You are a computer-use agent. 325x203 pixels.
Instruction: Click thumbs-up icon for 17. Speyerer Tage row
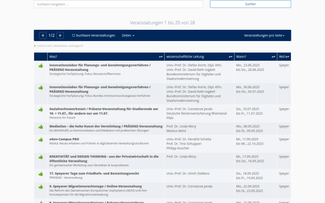(41, 174)
